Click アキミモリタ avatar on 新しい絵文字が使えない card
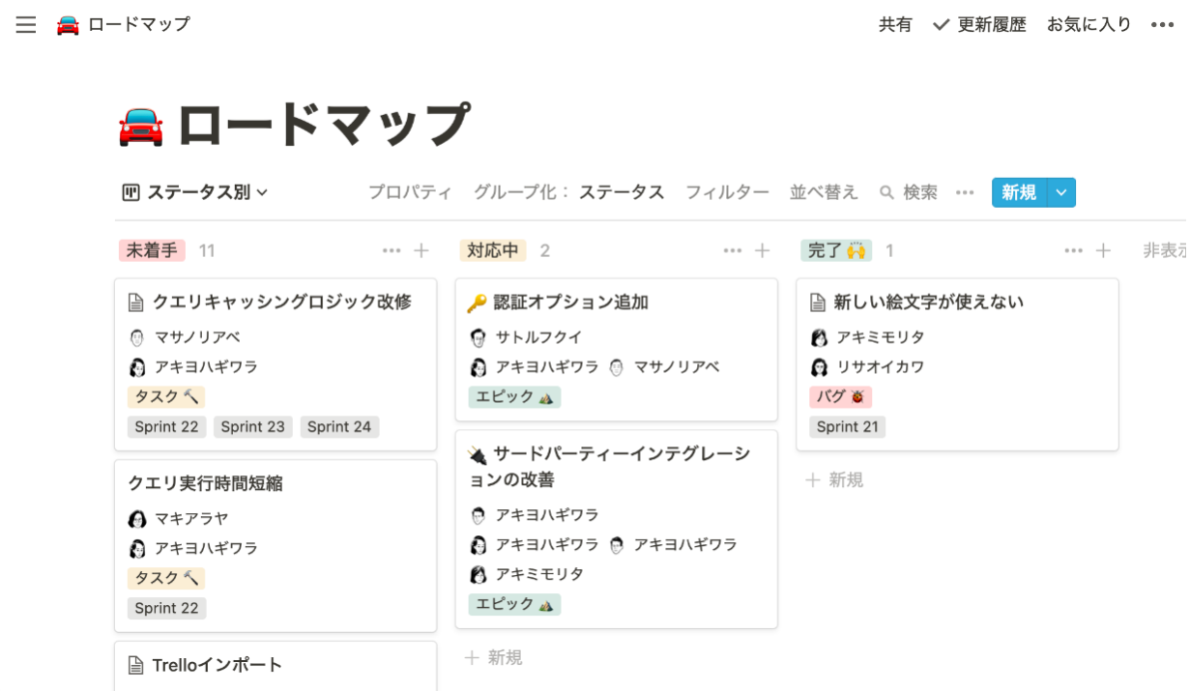The height and width of the screenshot is (691, 1190). (x=821, y=336)
